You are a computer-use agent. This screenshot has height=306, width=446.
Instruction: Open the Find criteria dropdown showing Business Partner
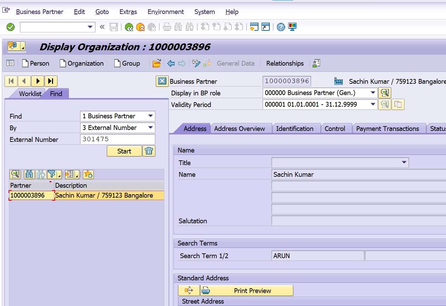(x=151, y=116)
